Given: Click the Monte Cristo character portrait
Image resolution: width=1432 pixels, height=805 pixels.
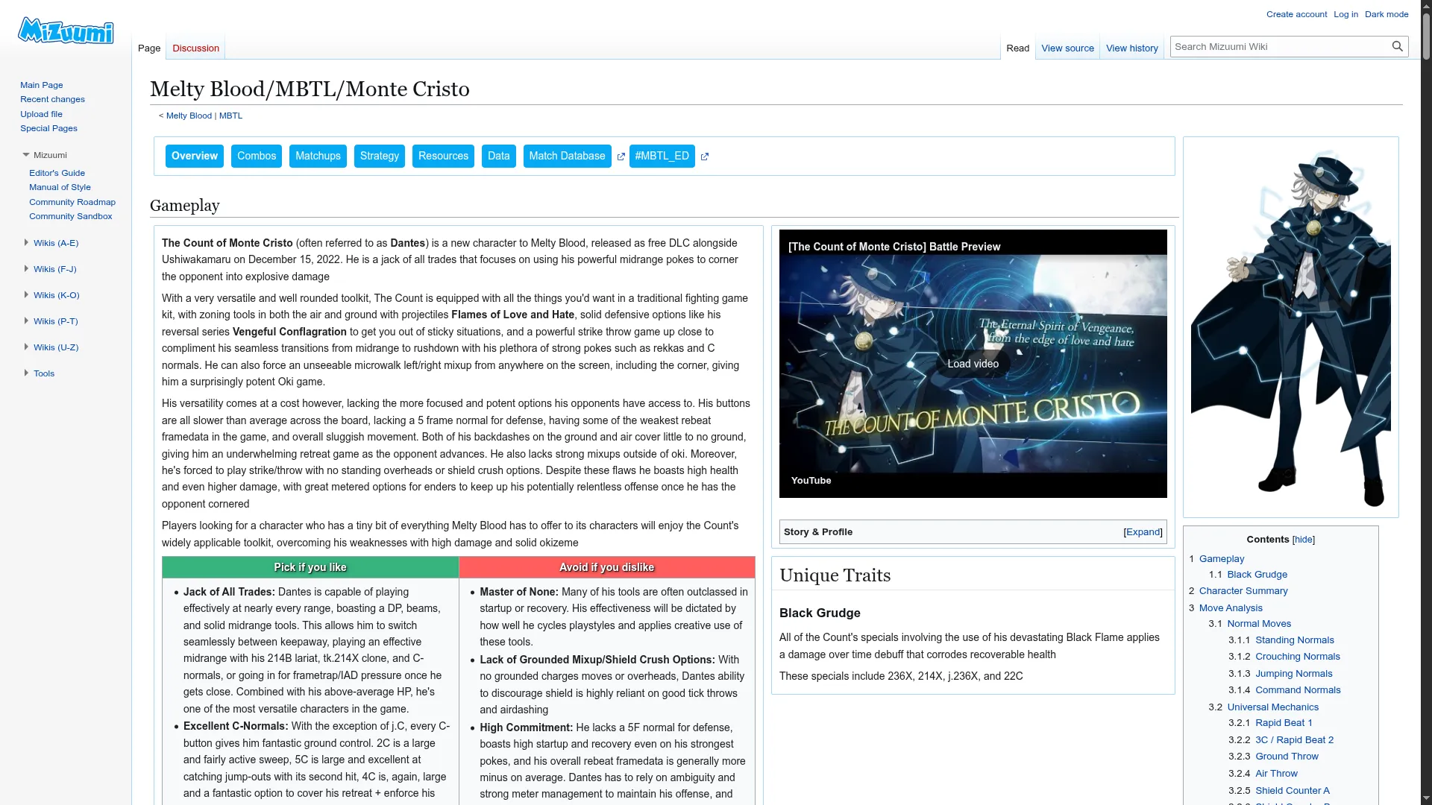Looking at the screenshot, I should (1290, 328).
